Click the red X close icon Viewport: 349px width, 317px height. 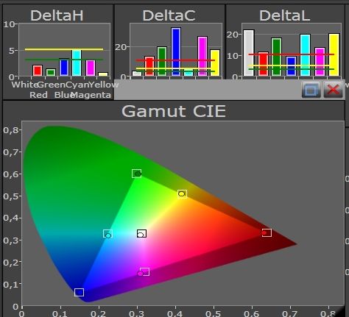tap(333, 90)
